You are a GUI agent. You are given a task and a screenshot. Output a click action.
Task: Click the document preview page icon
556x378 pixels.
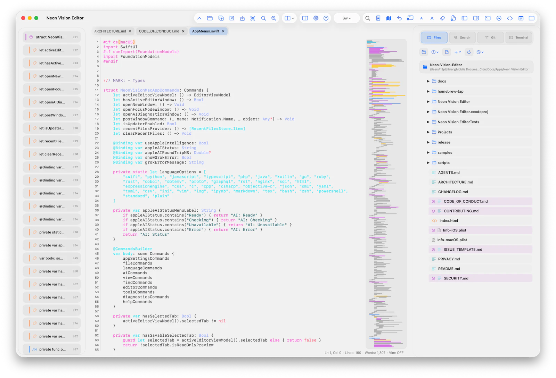(x=378, y=18)
